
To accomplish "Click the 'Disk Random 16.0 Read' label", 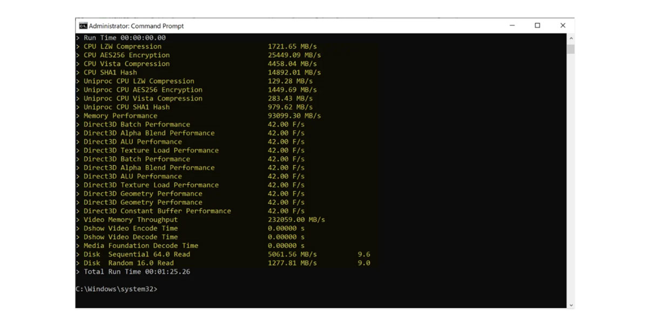I will [129, 263].
